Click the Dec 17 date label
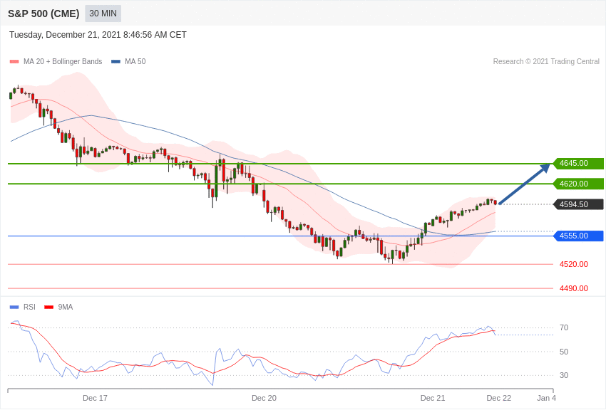The height and width of the screenshot is (410, 606). pos(95,398)
